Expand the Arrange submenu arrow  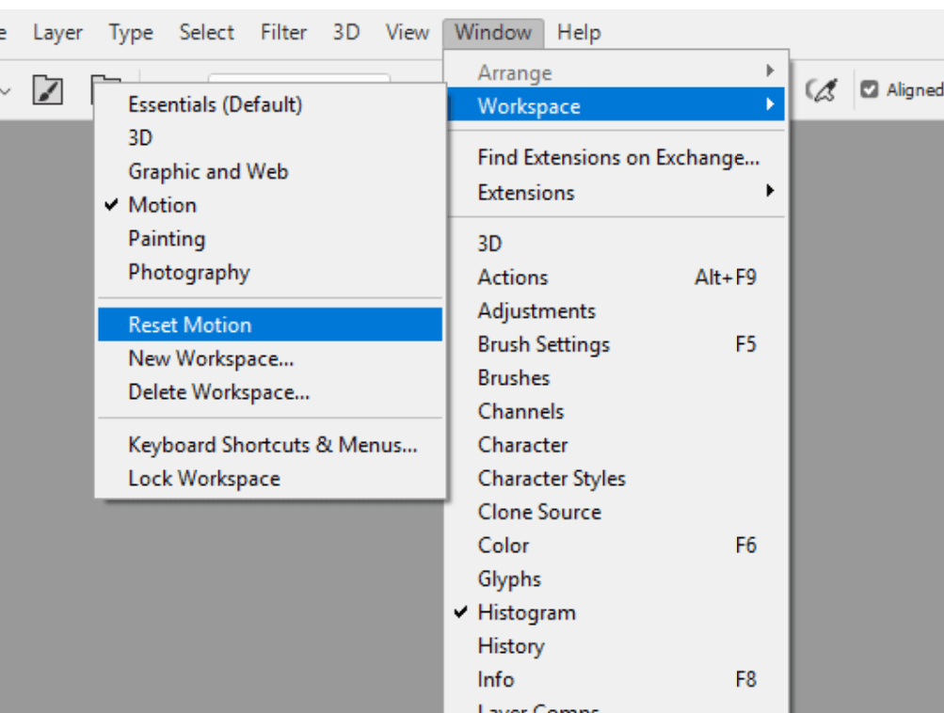point(770,71)
